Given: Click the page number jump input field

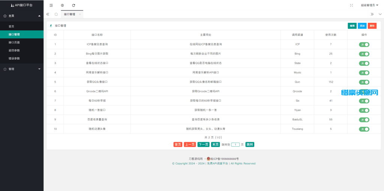Looking at the screenshot, I should 235,144.
